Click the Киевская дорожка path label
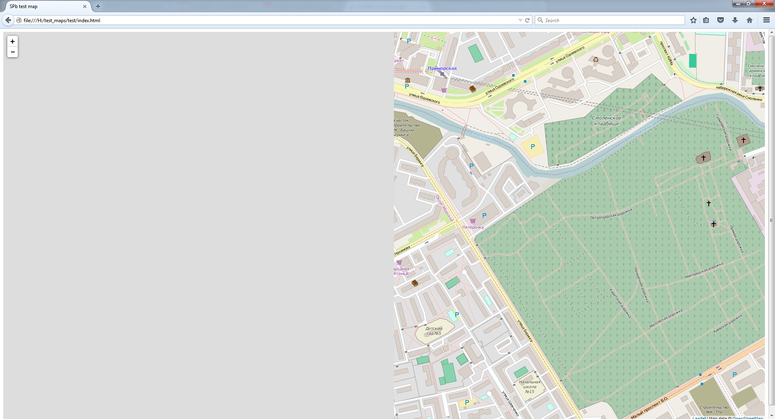Viewport: 775px width, 419px height. point(727,324)
